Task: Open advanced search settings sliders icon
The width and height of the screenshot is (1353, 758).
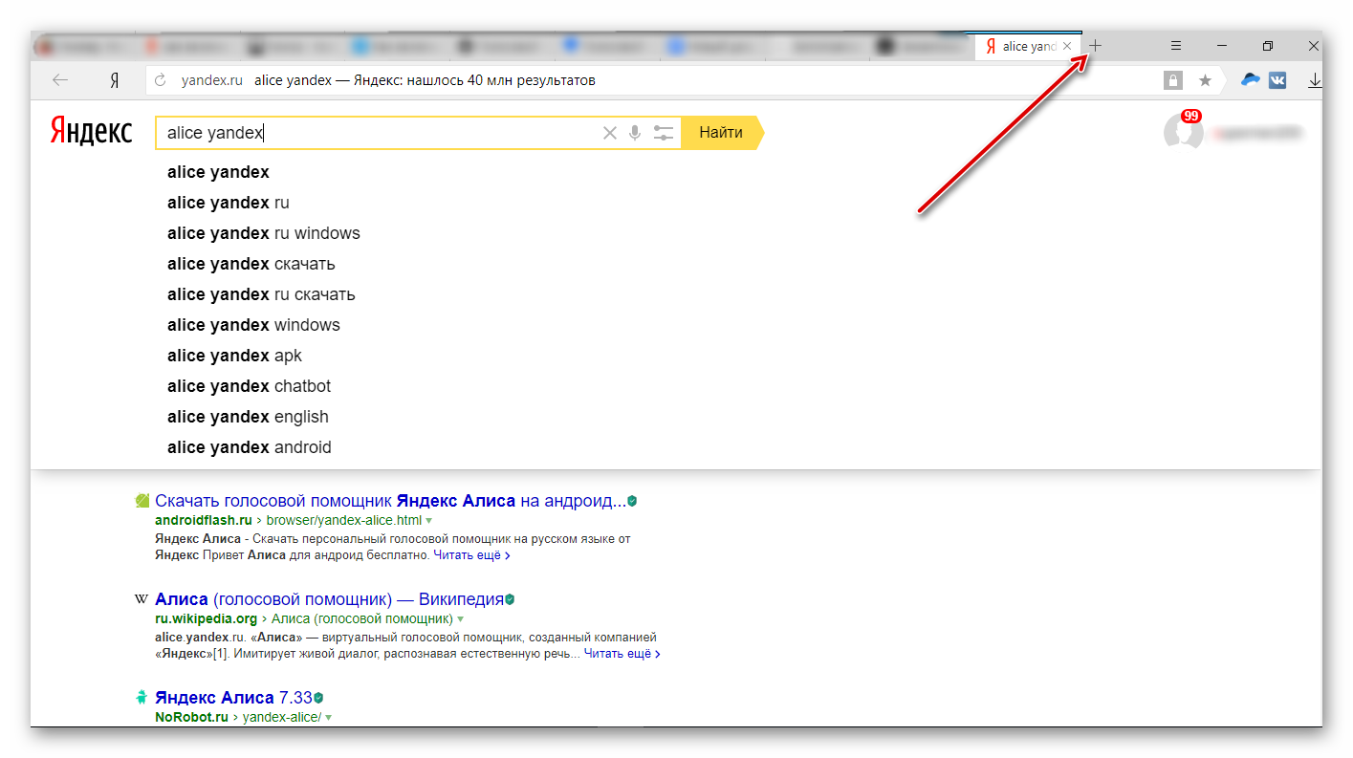Action: [x=664, y=133]
